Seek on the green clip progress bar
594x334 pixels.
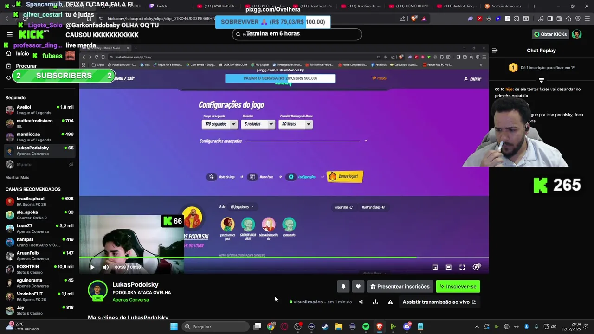click(284, 257)
